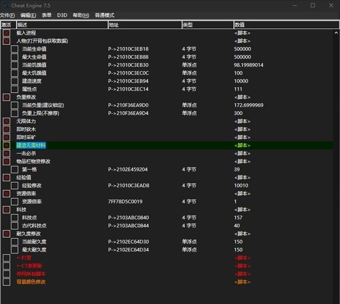Disable the 即时砍木 script checkbox

click(x=6, y=129)
